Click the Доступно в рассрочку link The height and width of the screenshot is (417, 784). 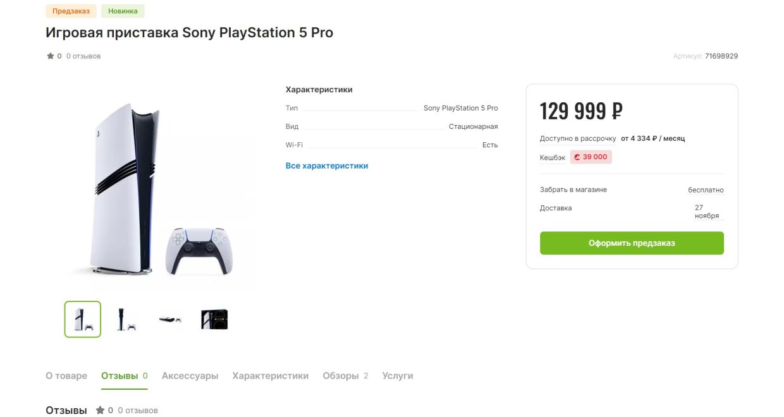tap(577, 138)
